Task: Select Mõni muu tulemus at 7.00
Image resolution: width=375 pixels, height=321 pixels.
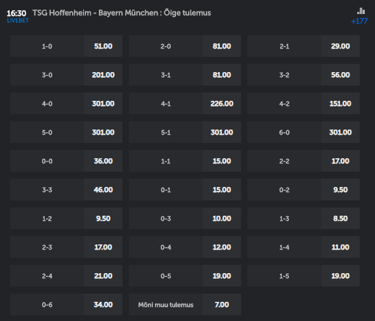Action: point(185,304)
